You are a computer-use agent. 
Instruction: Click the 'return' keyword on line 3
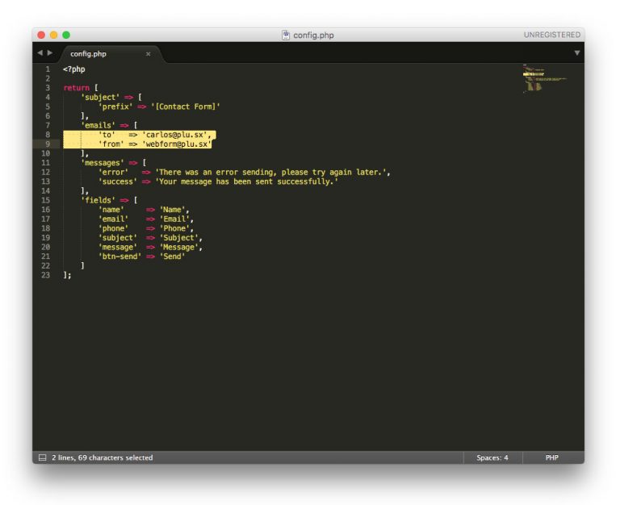[76, 88]
